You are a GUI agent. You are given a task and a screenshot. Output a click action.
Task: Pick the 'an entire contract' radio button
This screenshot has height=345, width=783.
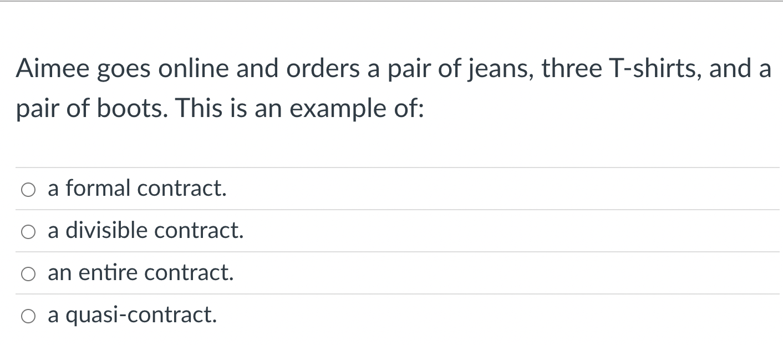[29, 274]
